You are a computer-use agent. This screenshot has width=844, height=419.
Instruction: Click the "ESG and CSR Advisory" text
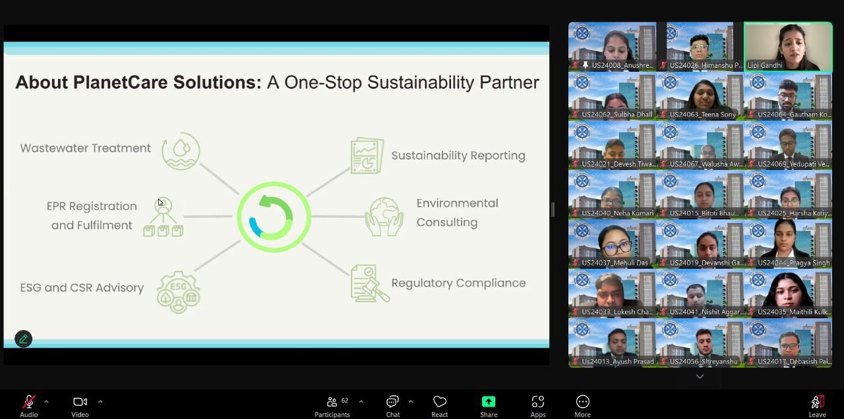pyautogui.click(x=82, y=288)
